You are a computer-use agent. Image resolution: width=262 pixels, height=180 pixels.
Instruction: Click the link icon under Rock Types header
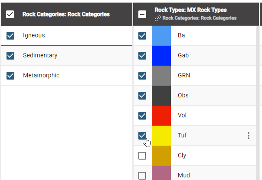(x=157, y=18)
